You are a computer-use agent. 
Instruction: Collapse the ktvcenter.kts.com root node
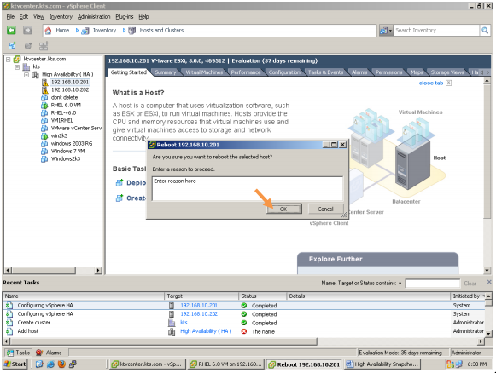tap(9, 59)
